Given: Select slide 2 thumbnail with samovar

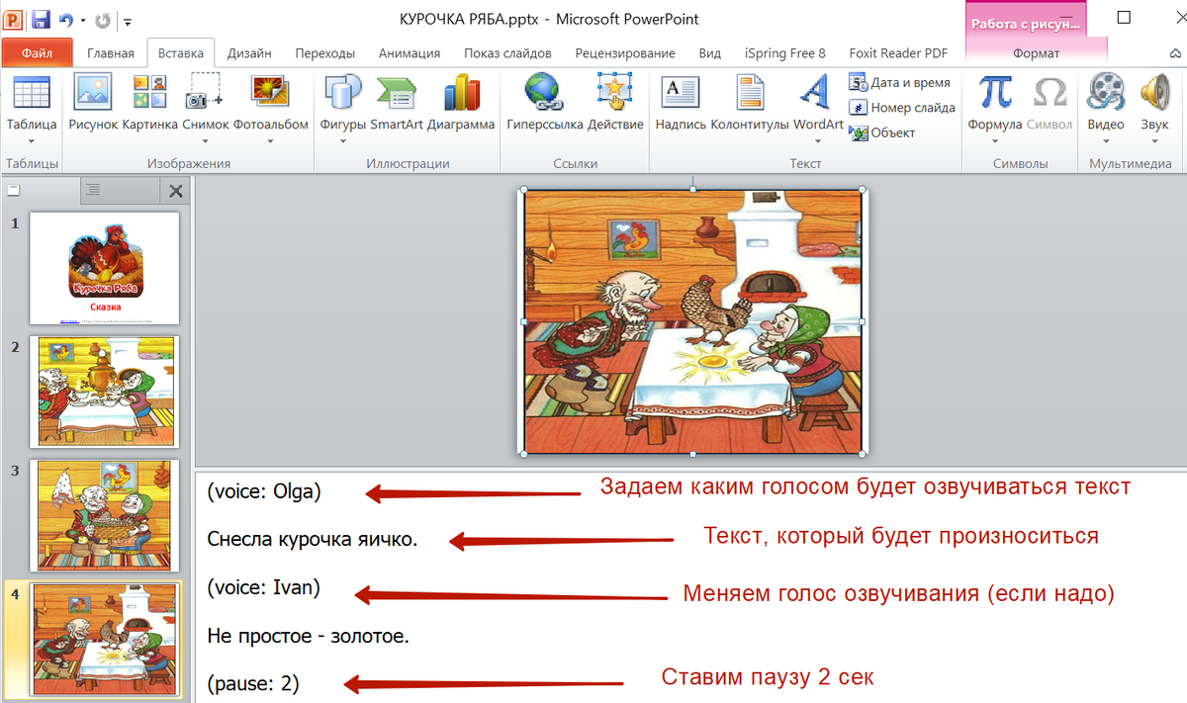Looking at the screenshot, I should coord(105,392).
